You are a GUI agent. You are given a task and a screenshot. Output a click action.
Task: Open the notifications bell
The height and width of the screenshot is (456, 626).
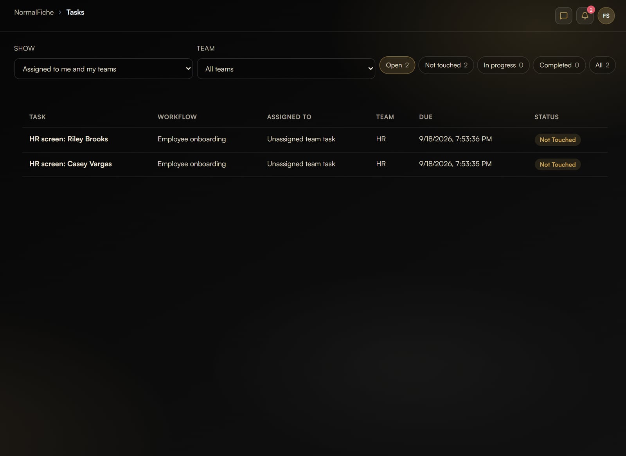coord(585,16)
